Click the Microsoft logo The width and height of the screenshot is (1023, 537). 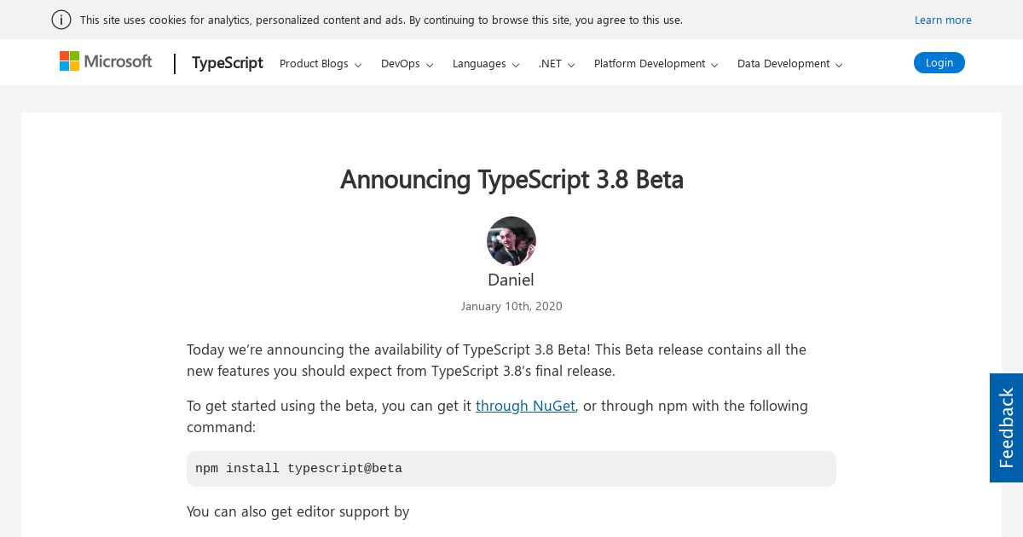pyautogui.click(x=106, y=61)
